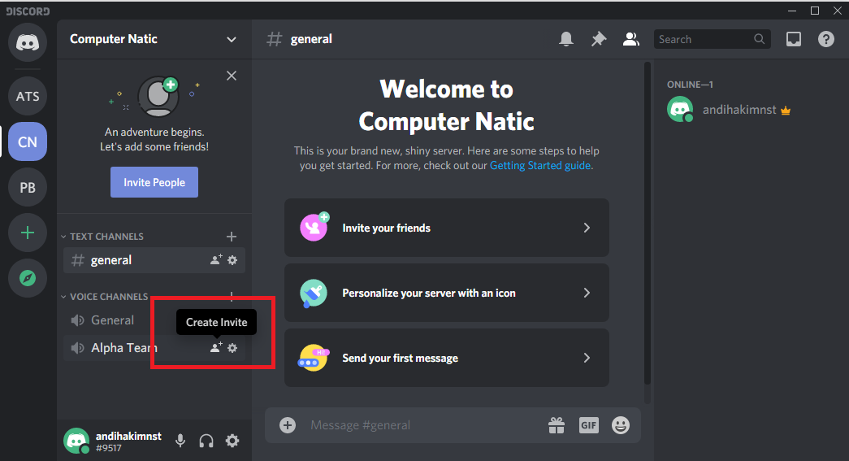Maximize the Discord window
Screen dimensions: 849x461
point(815,11)
